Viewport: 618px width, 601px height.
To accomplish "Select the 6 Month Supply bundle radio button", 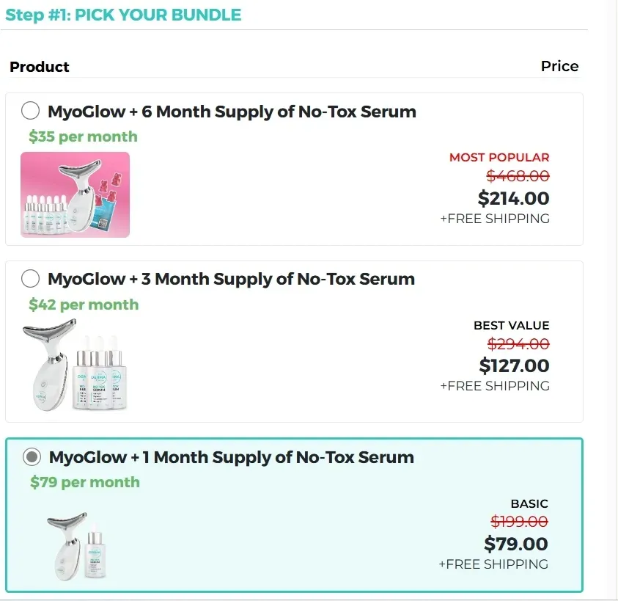I will click(x=30, y=111).
